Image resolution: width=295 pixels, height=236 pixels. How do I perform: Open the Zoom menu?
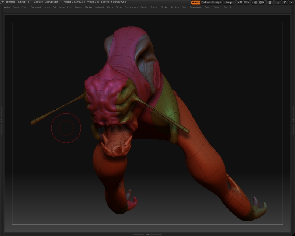pos(208,7)
